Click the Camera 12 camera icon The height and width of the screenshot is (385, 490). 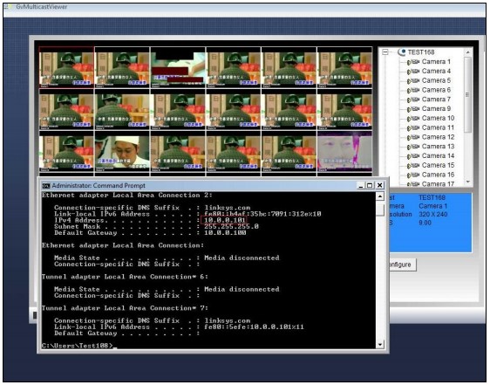pyautogui.click(x=413, y=137)
